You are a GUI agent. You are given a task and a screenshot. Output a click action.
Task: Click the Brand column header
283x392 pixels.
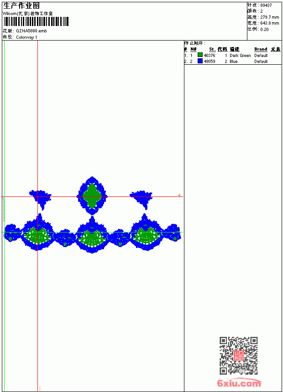261,49
